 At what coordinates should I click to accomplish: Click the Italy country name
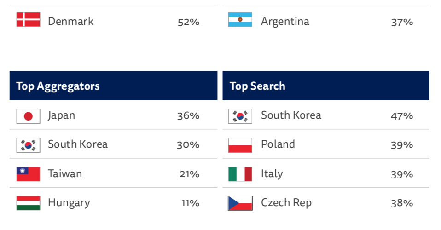[x=272, y=174]
